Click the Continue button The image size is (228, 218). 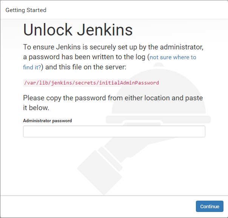pyautogui.click(x=210, y=206)
